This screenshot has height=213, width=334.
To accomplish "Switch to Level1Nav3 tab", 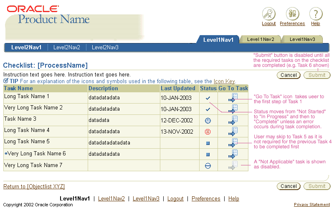I will click(x=302, y=39).
